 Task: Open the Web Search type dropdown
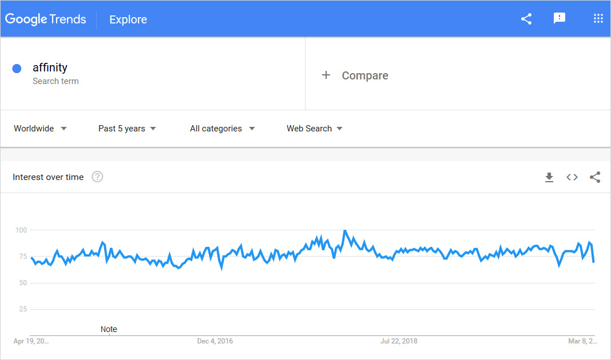point(315,129)
